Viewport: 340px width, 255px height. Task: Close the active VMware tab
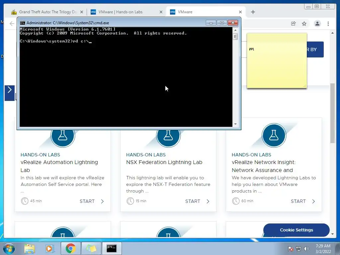click(240, 12)
